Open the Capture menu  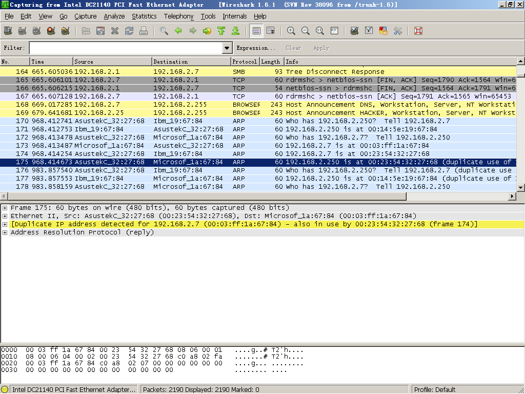click(86, 16)
